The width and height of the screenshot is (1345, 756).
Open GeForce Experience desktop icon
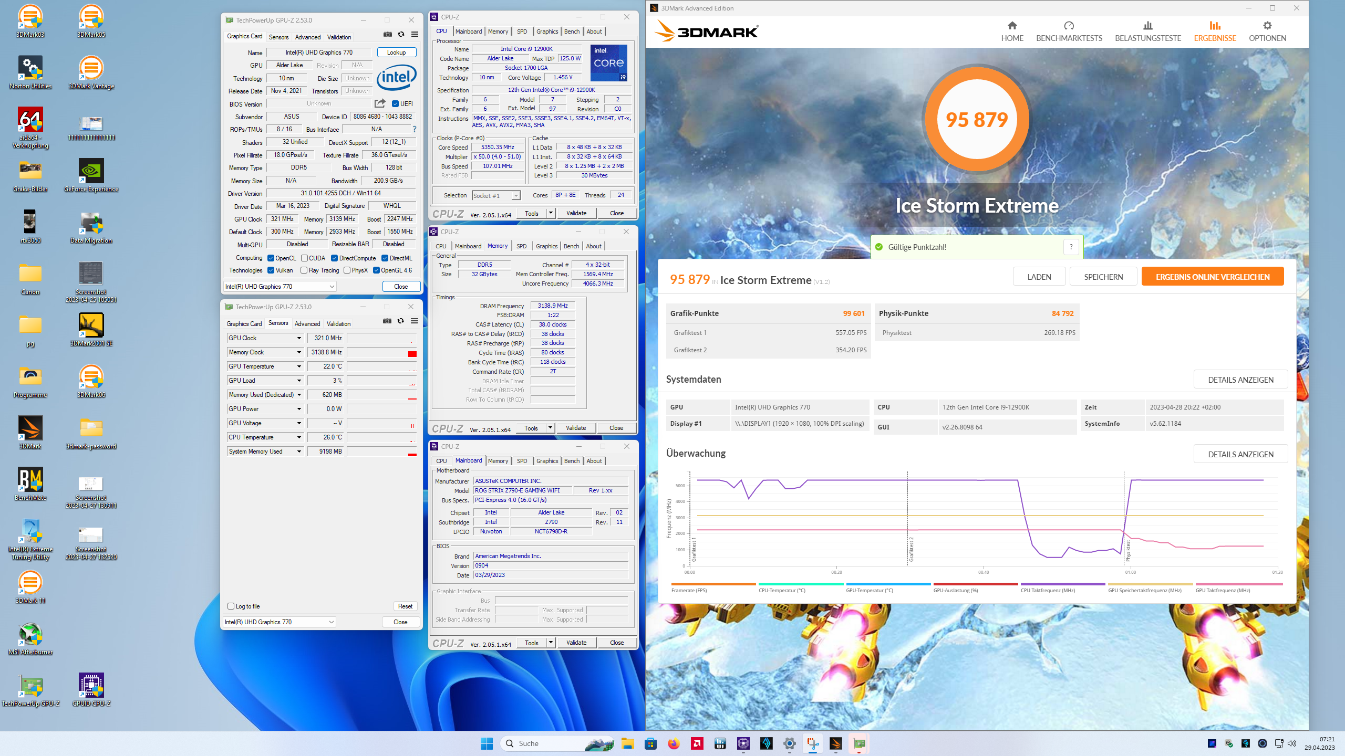tap(91, 175)
